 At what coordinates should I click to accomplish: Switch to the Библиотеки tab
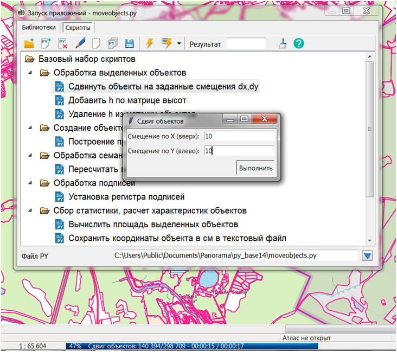39,27
